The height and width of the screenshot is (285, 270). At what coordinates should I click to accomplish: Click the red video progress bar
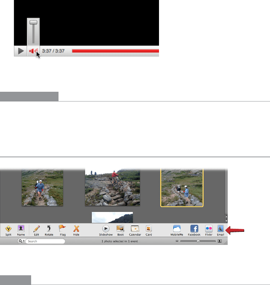[x=115, y=51]
